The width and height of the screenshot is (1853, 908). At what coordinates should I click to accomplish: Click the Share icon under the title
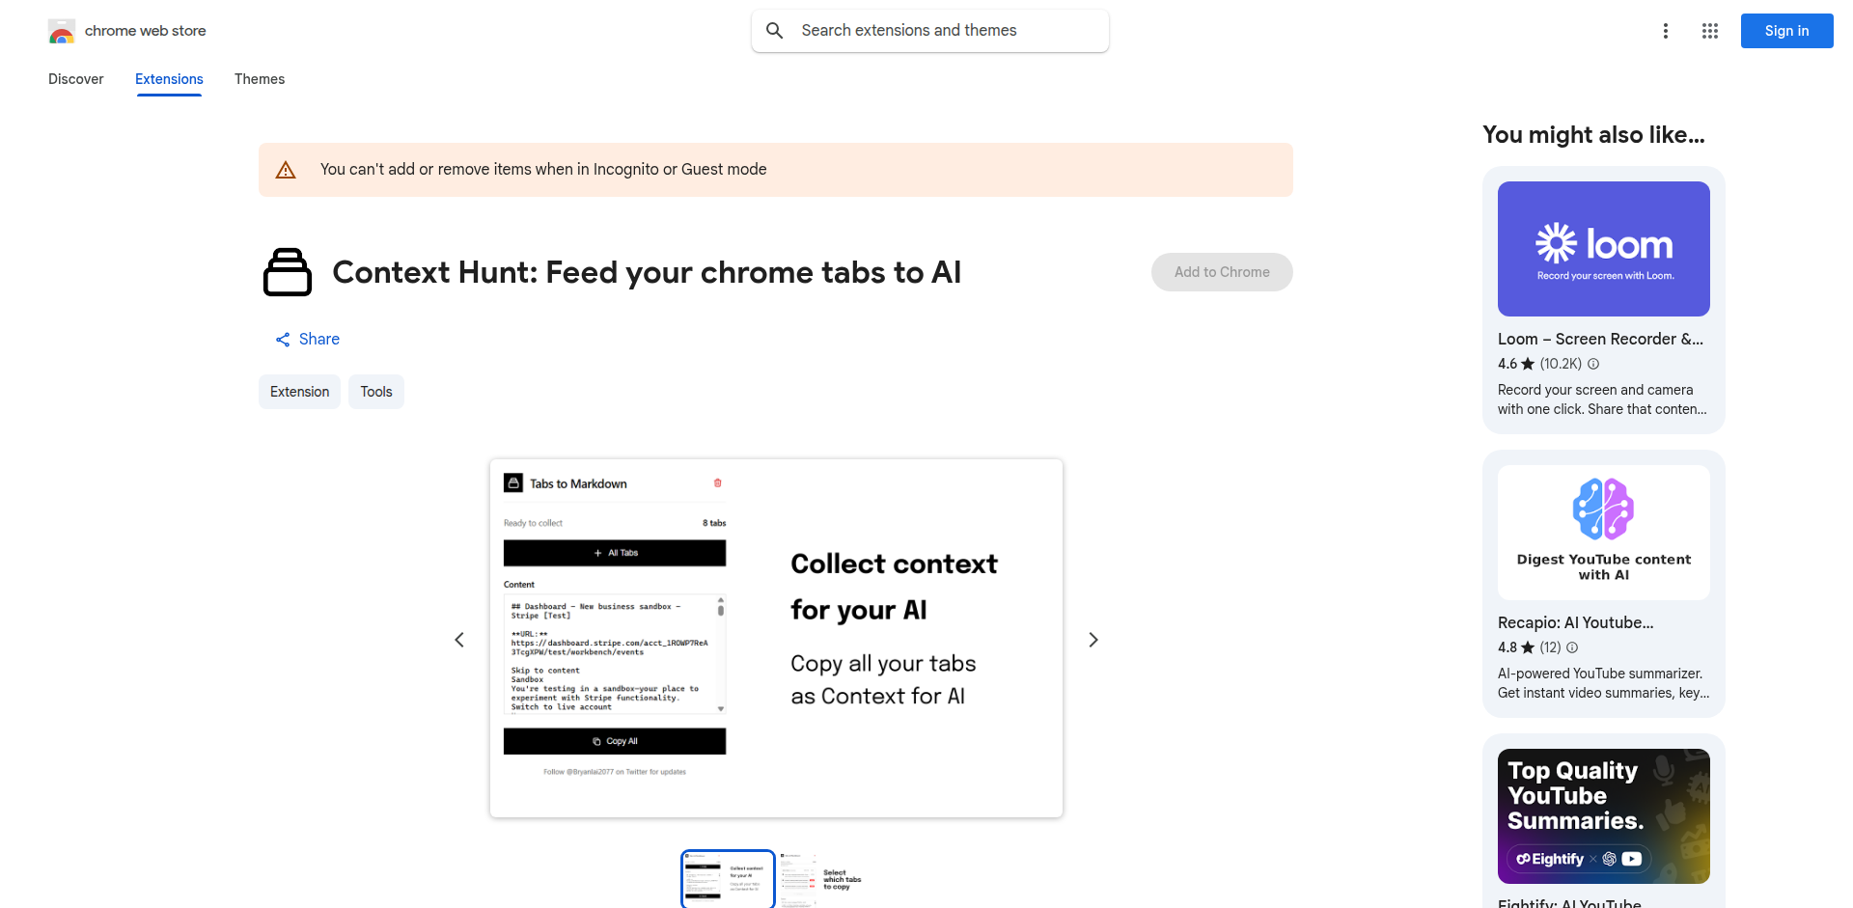(x=283, y=340)
